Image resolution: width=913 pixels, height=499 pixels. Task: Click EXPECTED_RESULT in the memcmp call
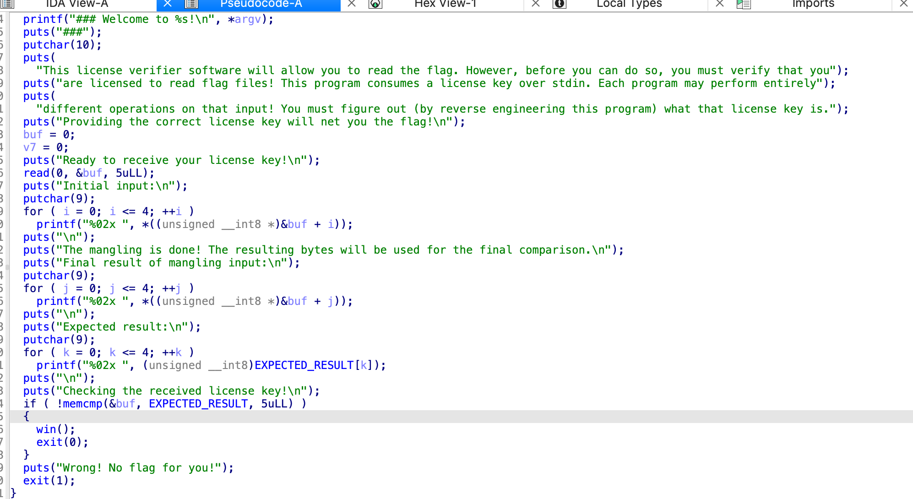[x=198, y=404]
